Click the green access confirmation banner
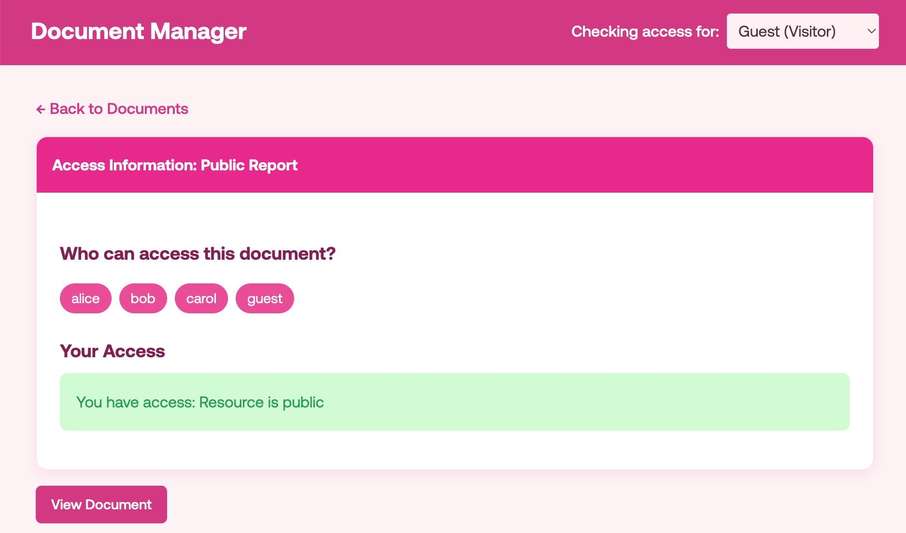The height and width of the screenshot is (533, 906). [x=454, y=401]
